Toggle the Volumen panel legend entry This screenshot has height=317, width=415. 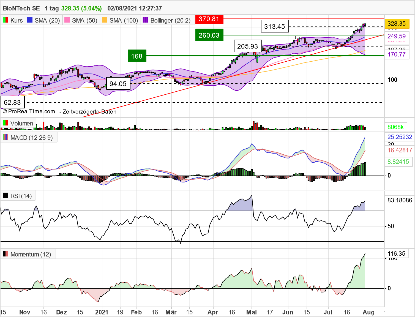[x=22, y=123]
